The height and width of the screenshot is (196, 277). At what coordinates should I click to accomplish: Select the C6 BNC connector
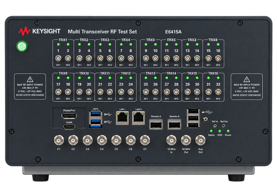coord(131,140)
